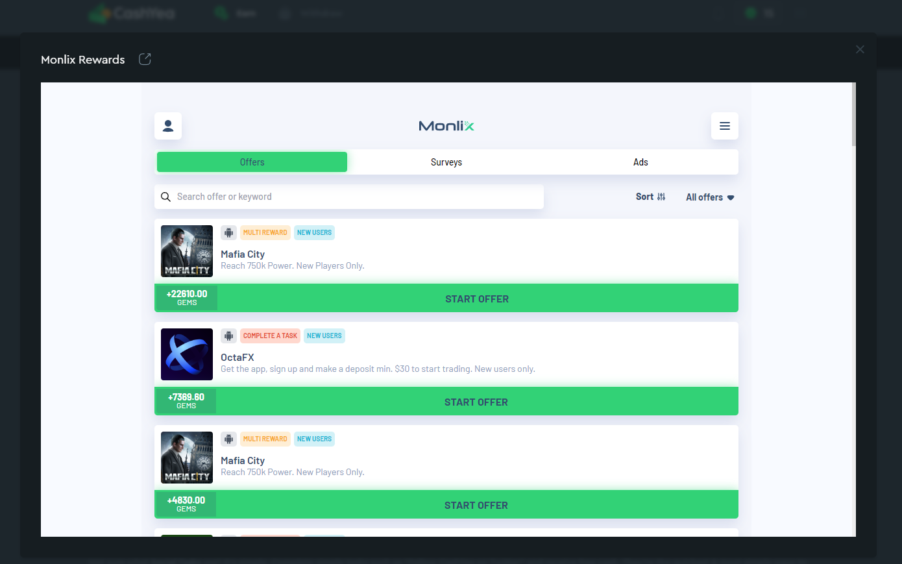Start the Mafia City offer worth 22610 gems
The height and width of the screenshot is (564, 902).
point(477,299)
